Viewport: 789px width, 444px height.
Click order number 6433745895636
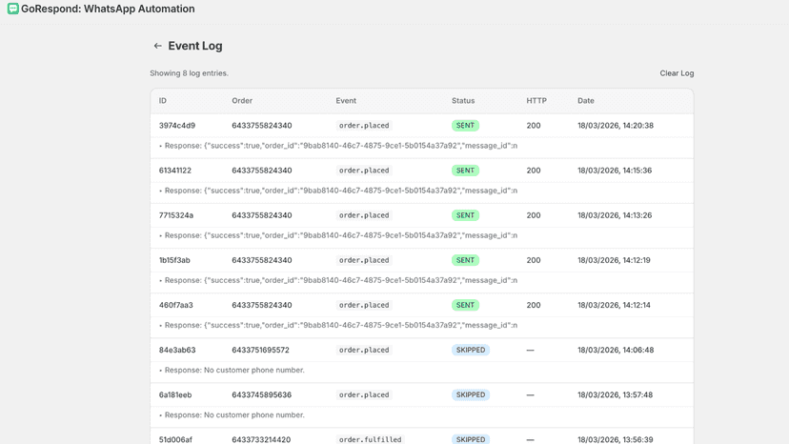[262, 394]
